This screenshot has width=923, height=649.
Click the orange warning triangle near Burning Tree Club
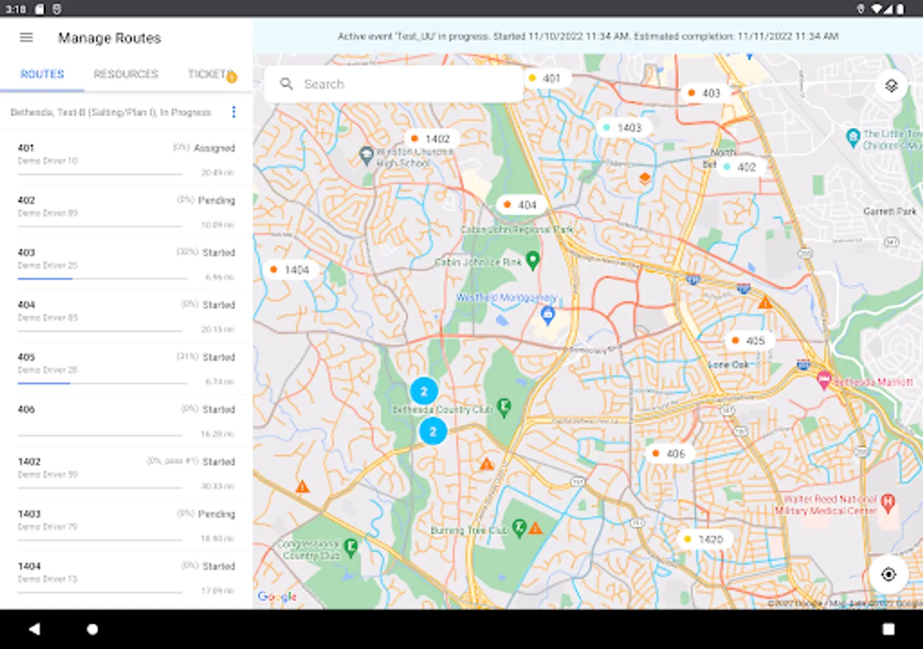pyautogui.click(x=535, y=529)
